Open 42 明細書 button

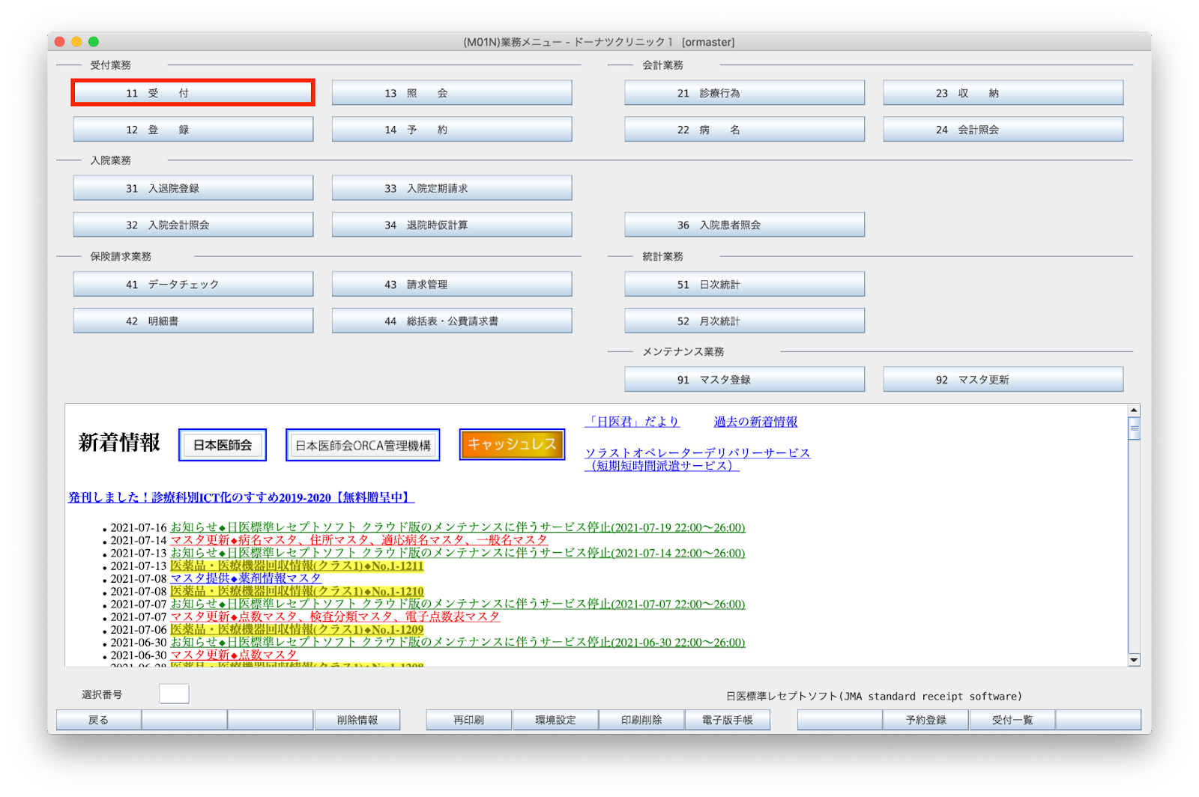[x=193, y=321]
